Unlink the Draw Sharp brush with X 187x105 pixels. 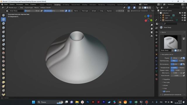click(180, 50)
